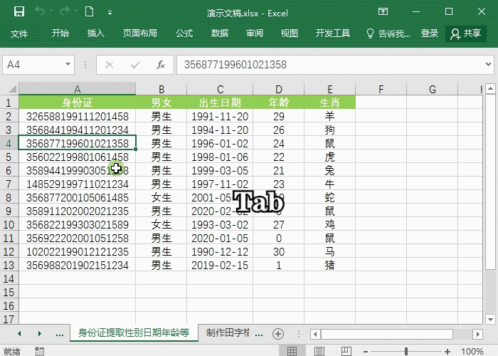Click cell 356822199303021589
Viewport: 498px width, 356px height.
click(x=77, y=224)
